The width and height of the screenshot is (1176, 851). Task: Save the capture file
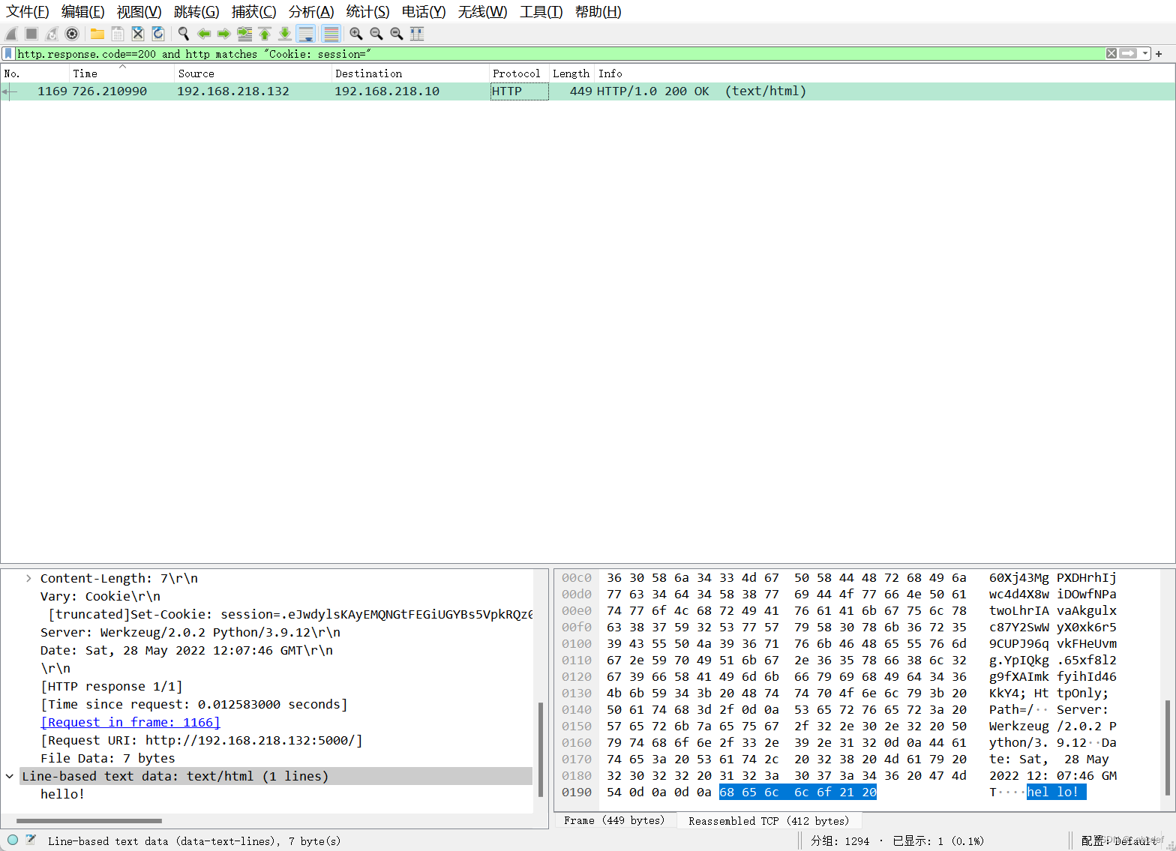[118, 34]
